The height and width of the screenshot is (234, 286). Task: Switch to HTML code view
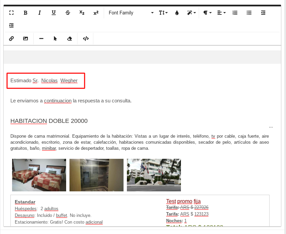[x=85, y=38]
